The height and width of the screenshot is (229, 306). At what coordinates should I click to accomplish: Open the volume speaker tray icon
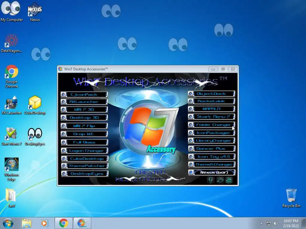click(276, 223)
